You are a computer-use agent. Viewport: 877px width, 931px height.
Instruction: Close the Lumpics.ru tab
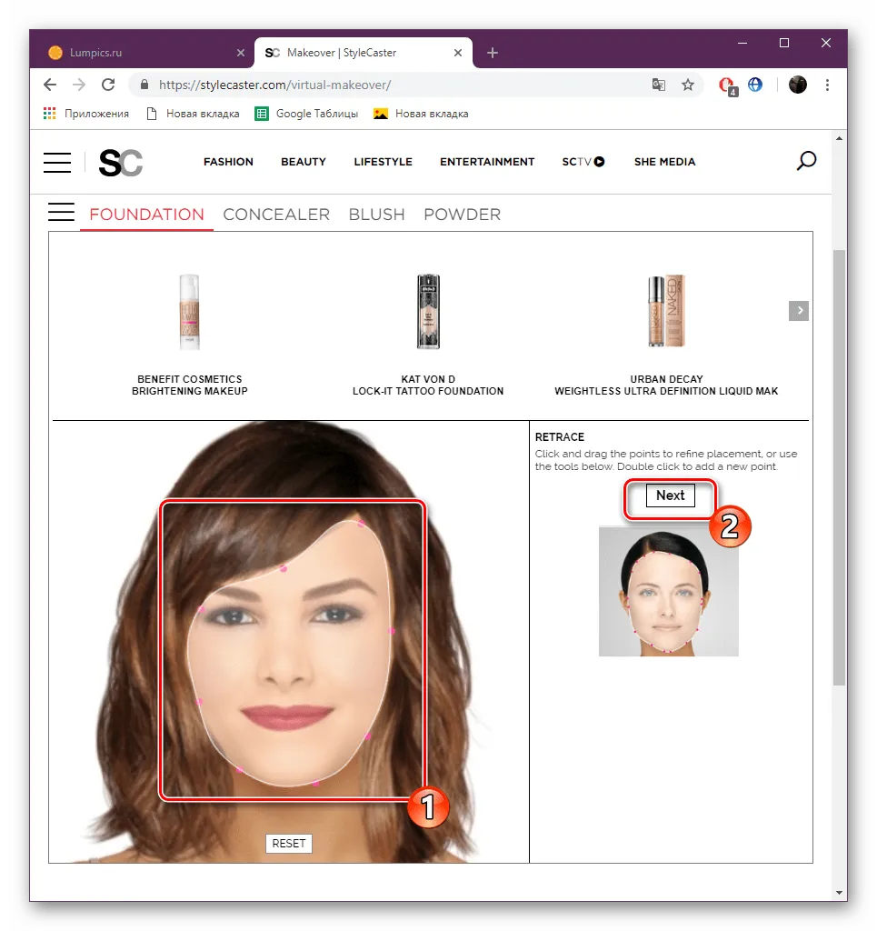pyautogui.click(x=240, y=53)
